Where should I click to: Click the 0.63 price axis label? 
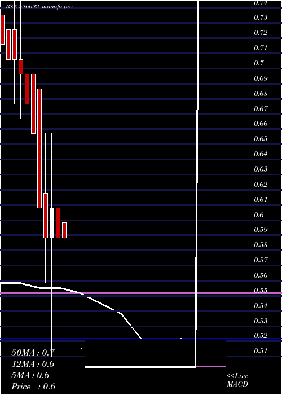(261, 169)
